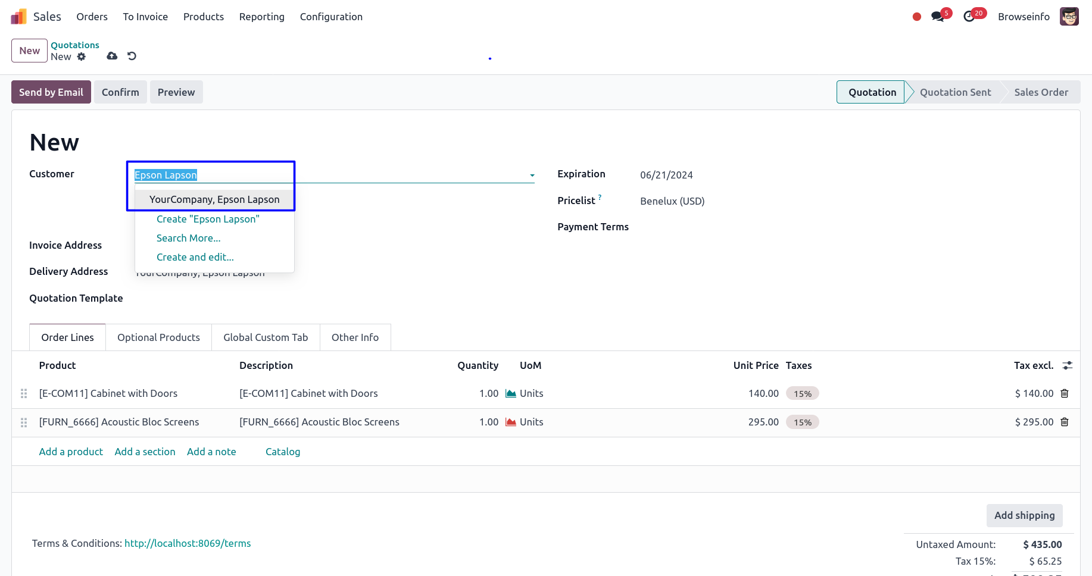Click drag handle of Acoustic Bloc Screens
The image size is (1092, 576).
tap(24, 422)
